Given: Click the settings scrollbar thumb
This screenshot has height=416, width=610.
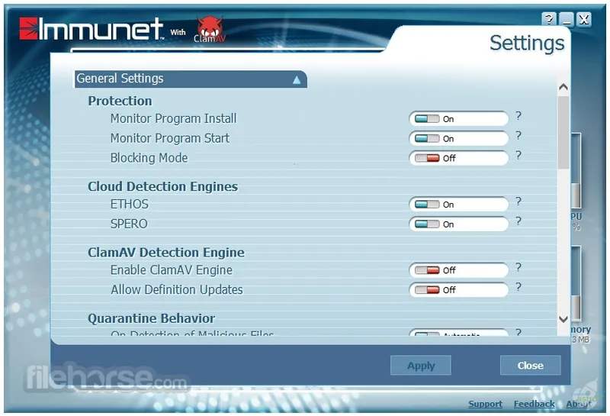Looking at the screenshot, I should pos(563,133).
